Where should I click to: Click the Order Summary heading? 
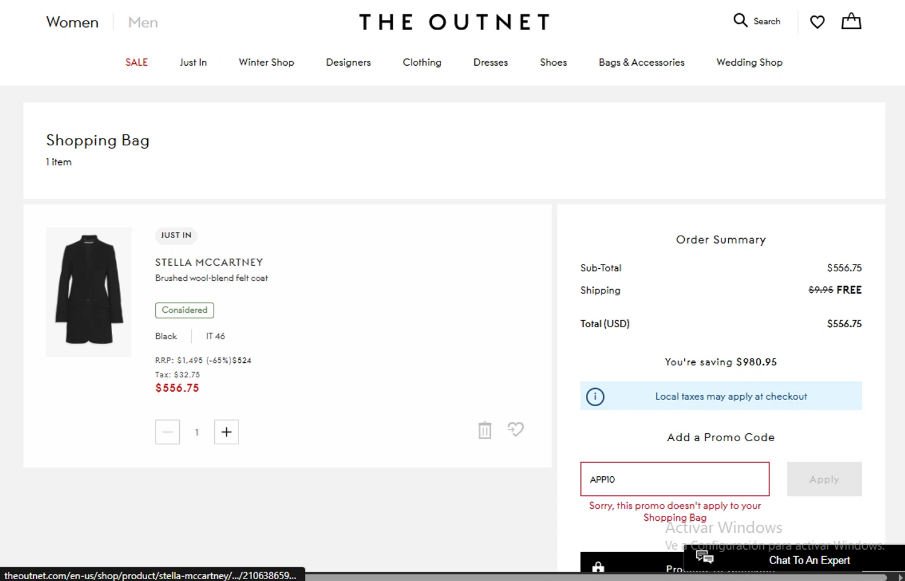(x=720, y=240)
